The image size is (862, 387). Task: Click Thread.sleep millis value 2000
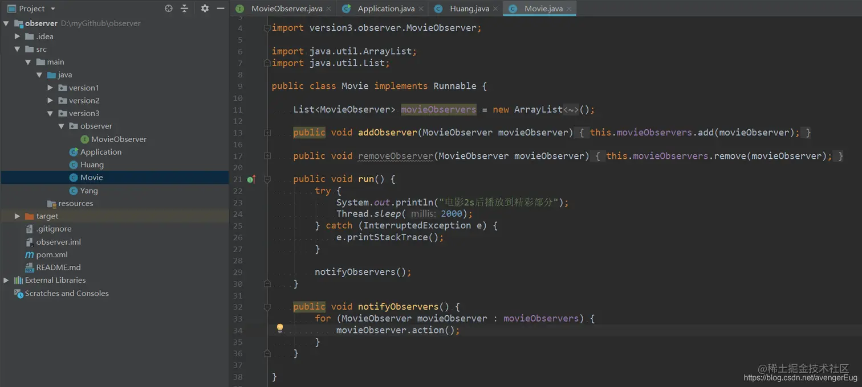(x=452, y=214)
